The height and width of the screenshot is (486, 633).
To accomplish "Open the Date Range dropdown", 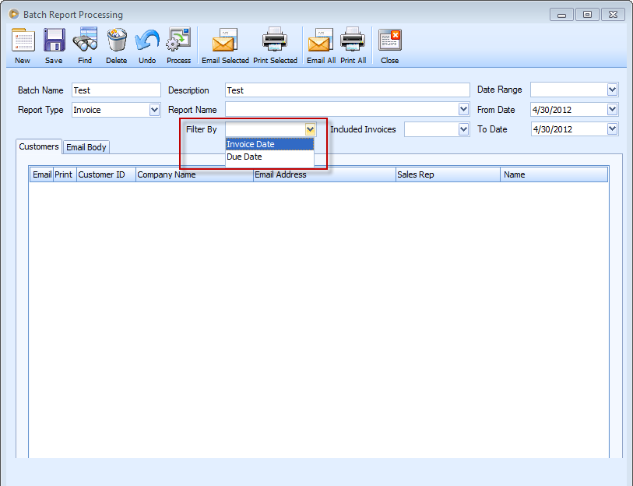I will tap(612, 90).
